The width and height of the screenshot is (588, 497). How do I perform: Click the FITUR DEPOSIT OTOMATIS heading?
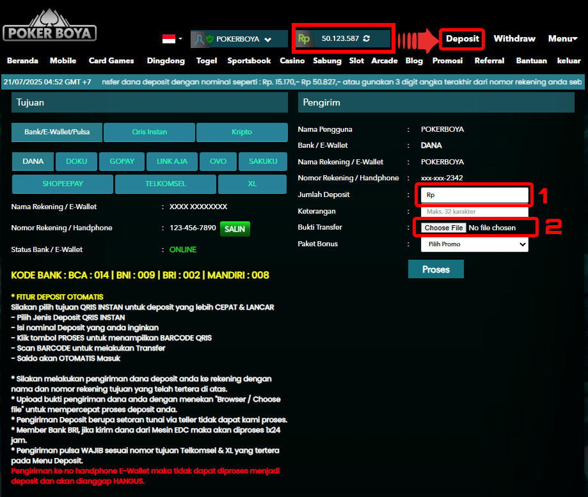click(x=57, y=297)
